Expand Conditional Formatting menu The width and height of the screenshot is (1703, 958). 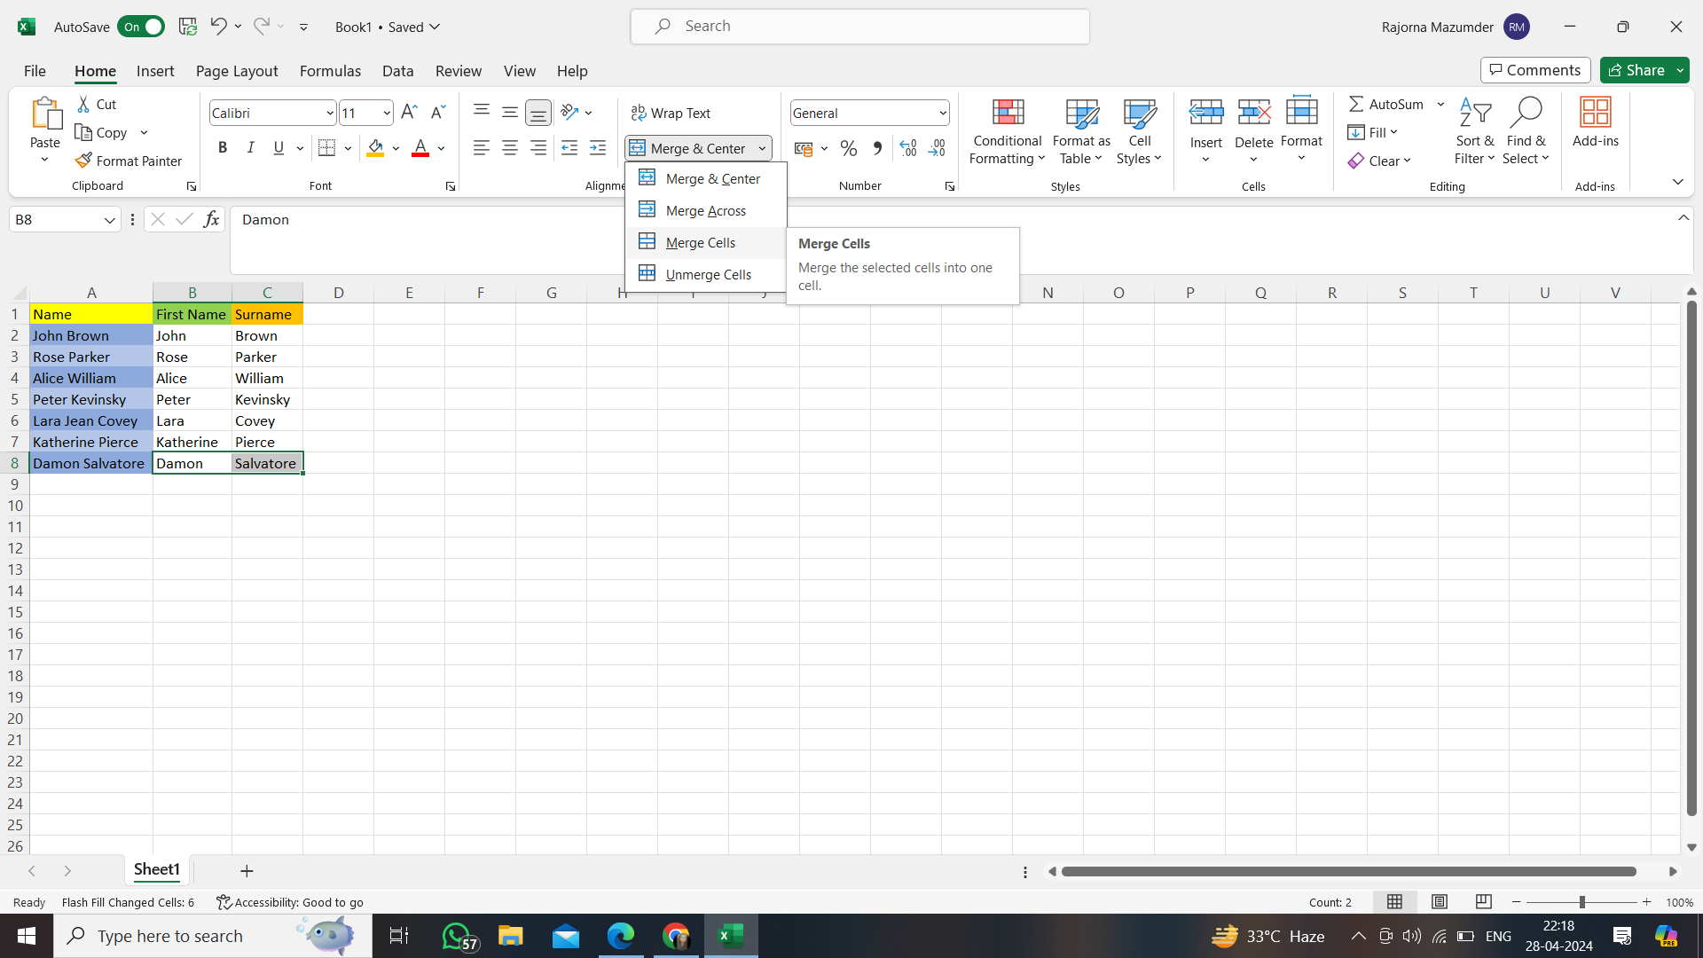point(1008,131)
